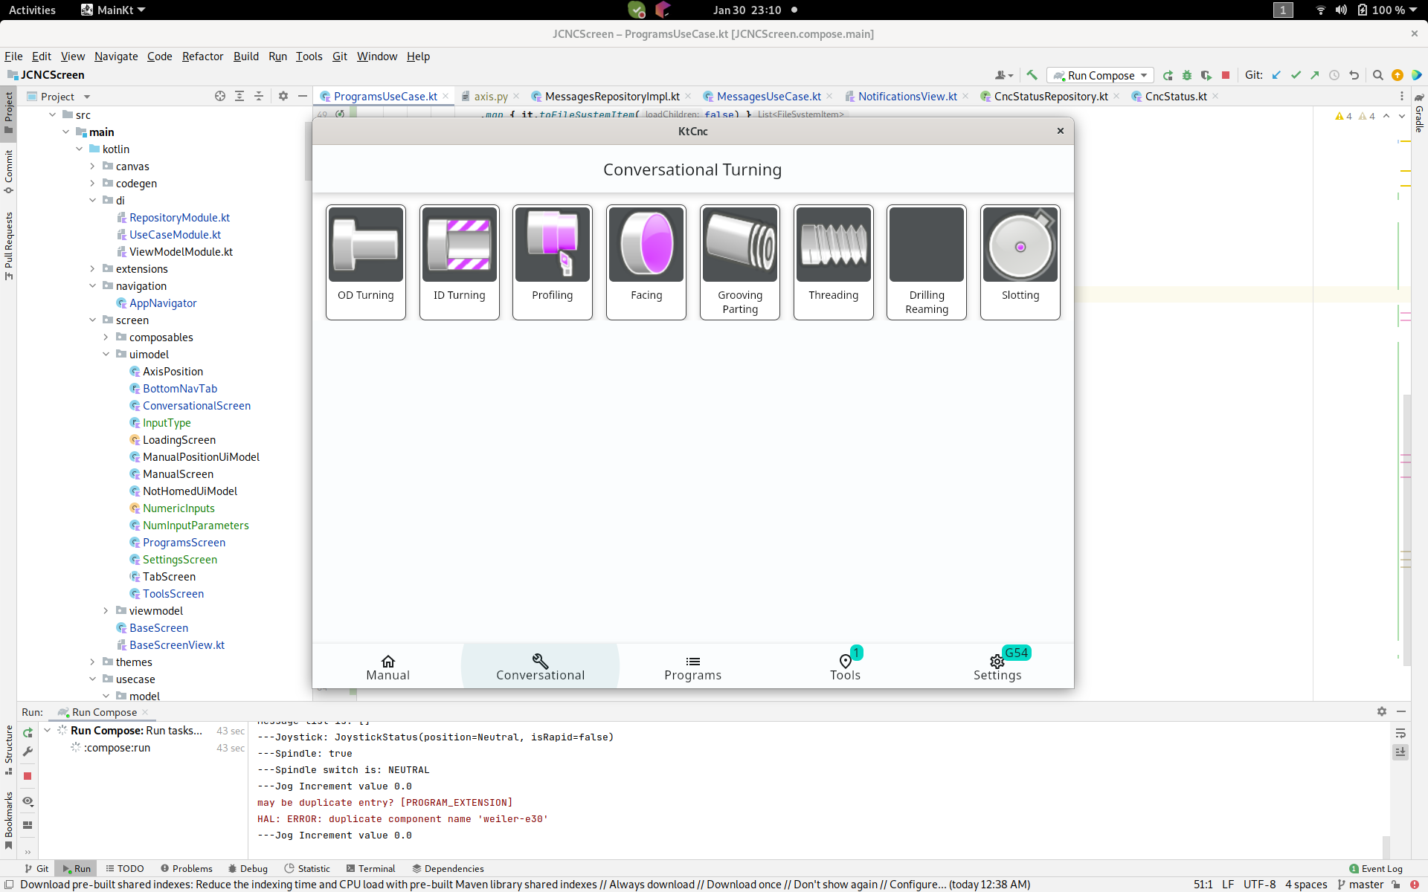Screen dimensions: 1428x892
Task: Open Search Everywhere magnifier icon
Action: 1377,75
